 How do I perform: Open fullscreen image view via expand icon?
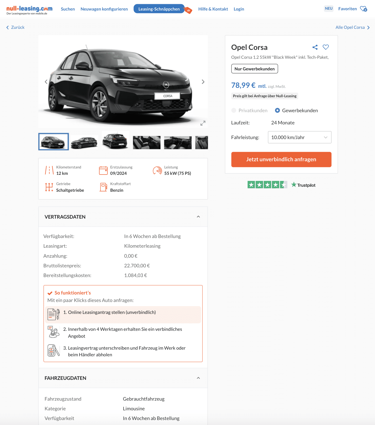[x=203, y=123]
